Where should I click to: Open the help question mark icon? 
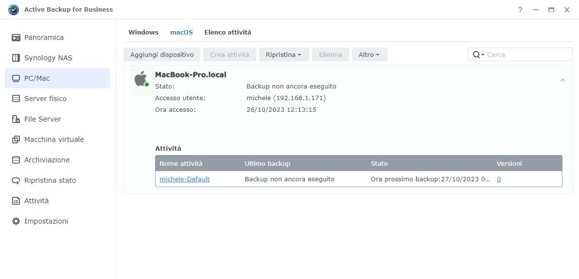520,10
